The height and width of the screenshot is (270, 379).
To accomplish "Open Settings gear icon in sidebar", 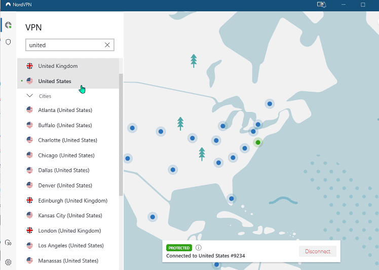I will [8, 262].
